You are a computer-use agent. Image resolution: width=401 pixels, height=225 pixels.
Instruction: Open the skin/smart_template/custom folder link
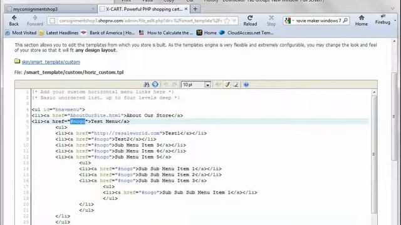coord(51,62)
